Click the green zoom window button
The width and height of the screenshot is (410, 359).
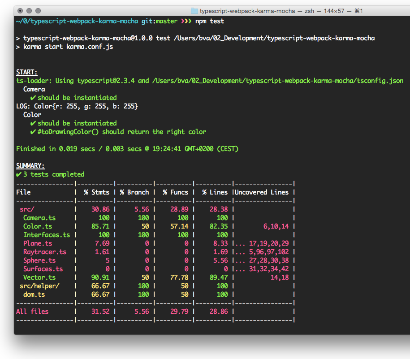pos(38,11)
